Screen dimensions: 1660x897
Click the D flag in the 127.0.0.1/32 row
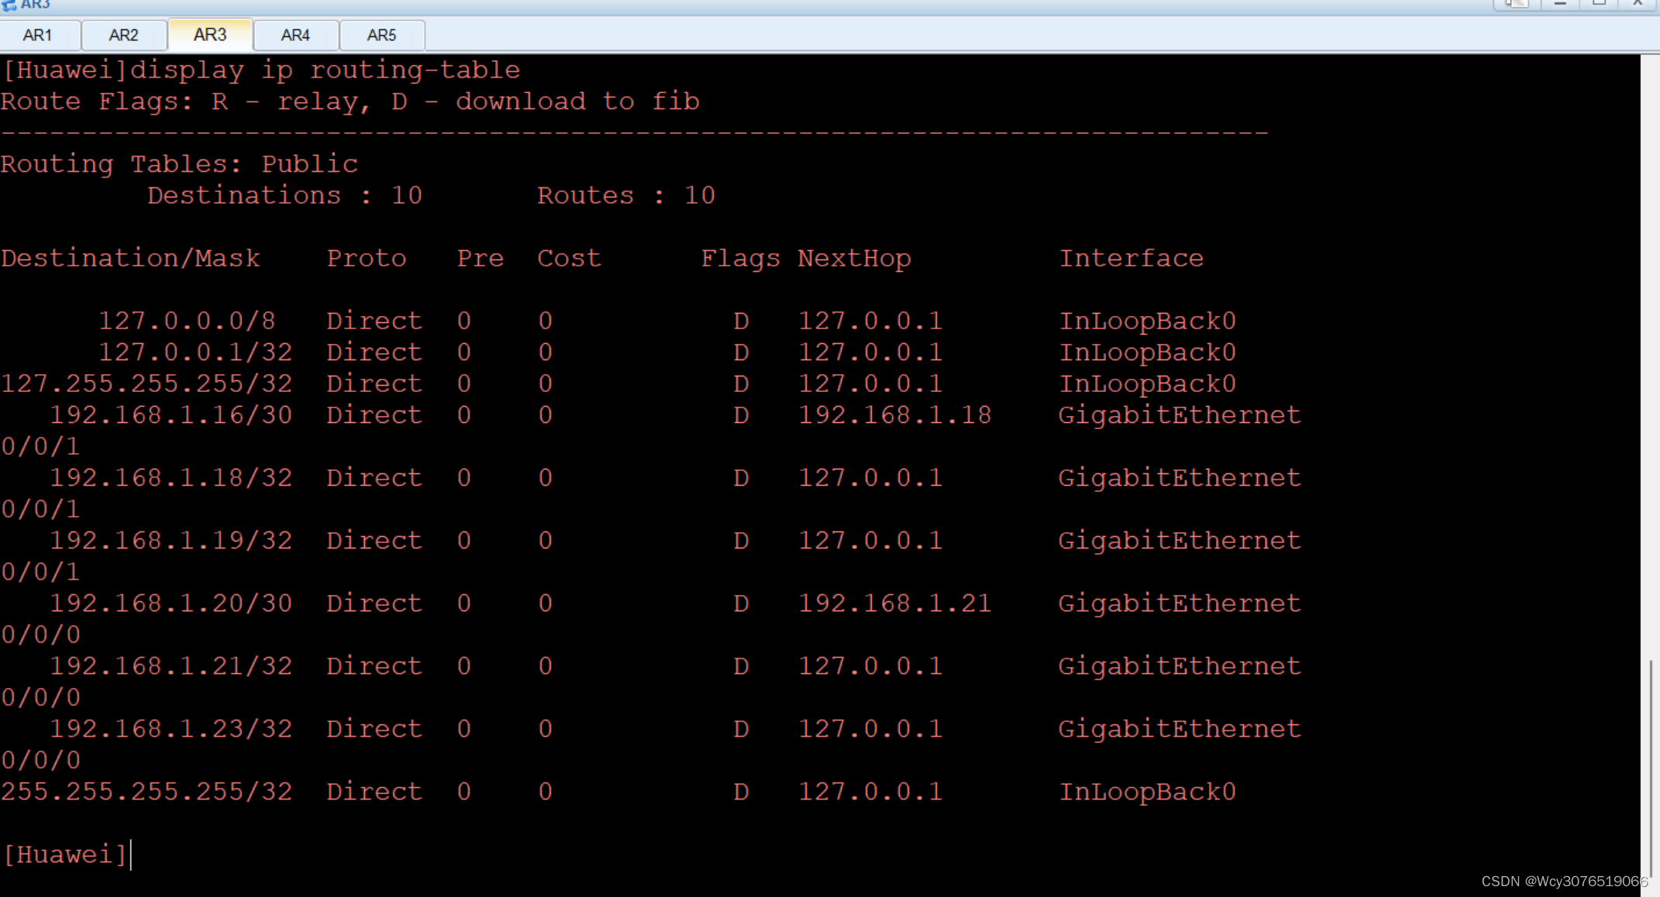[x=742, y=352]
